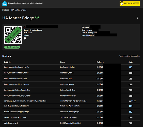Toggle the Briefkasten_Helfer state switch
Screen dimensions: 143x127
131,67
